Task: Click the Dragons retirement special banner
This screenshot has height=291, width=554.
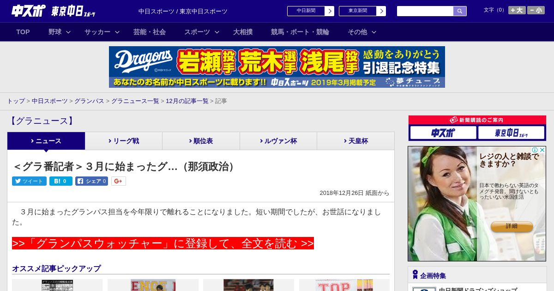Action: pos(277,67)
